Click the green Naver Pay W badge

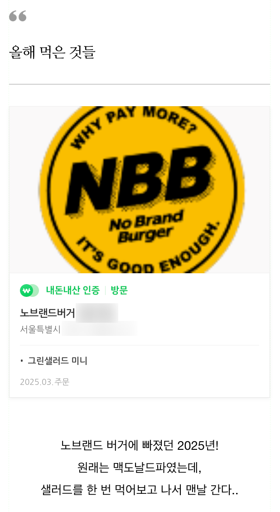click(29, 290)
